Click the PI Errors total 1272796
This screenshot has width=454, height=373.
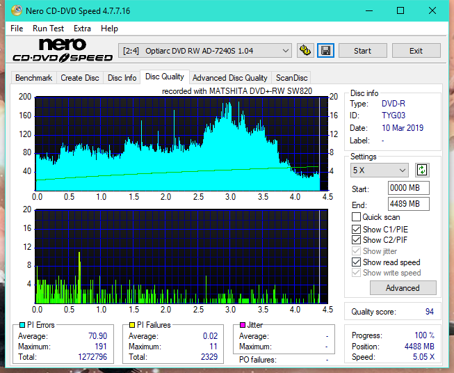pyautogui.click(x=92, y=357)
